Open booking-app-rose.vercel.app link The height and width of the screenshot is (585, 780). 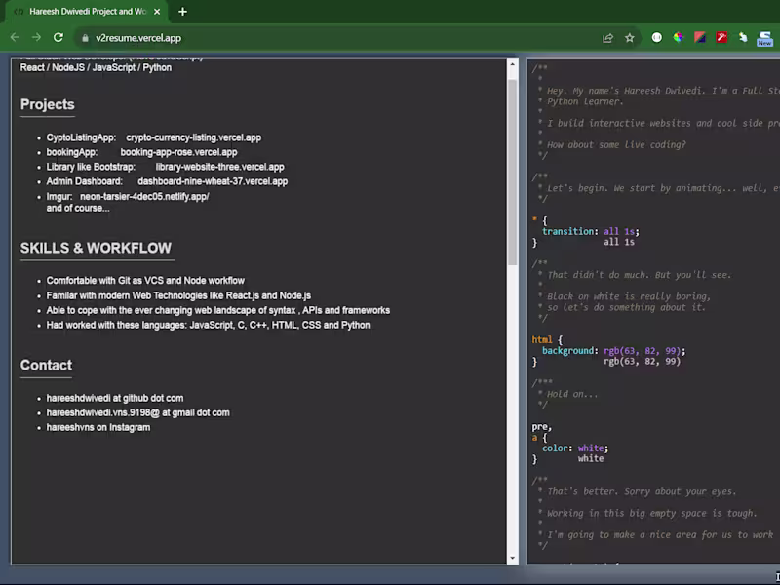[x=178, y=152]
